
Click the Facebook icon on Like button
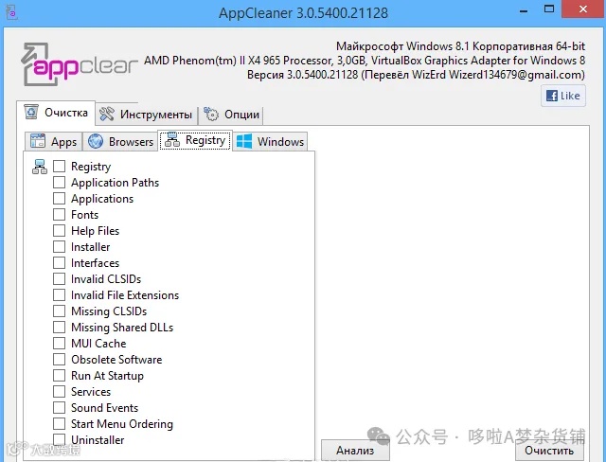pyautogui.click(x=551, y=96)
